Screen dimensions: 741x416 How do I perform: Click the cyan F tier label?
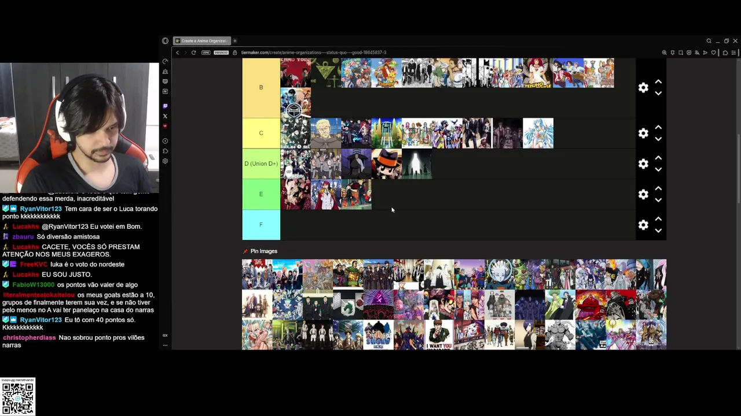[x=261, y=225]
